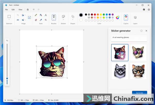Open the View menu

[x=20, y=10]
